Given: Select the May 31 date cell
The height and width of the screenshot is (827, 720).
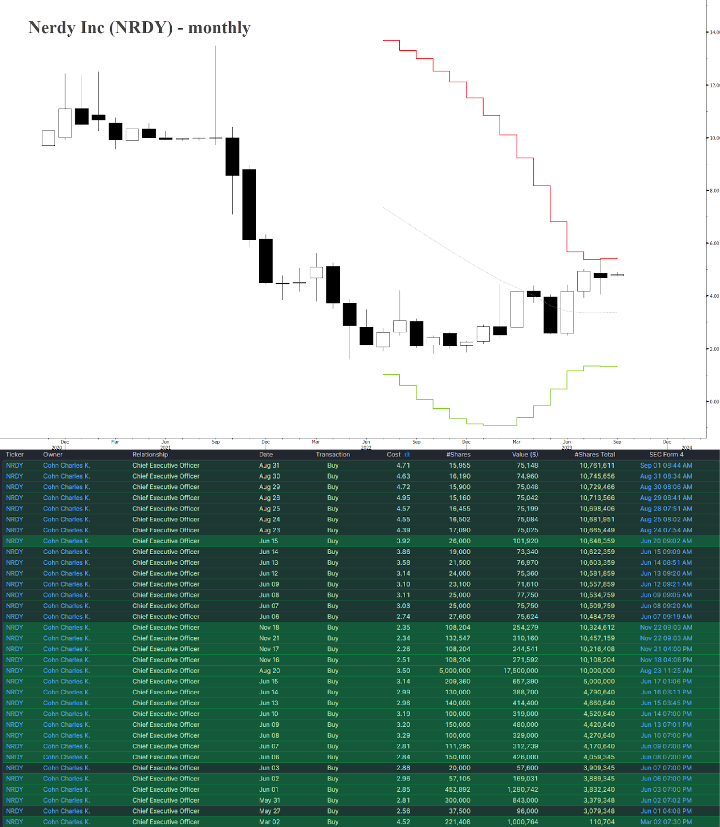Looking at the screenshot, I should [x=269, y=801].
